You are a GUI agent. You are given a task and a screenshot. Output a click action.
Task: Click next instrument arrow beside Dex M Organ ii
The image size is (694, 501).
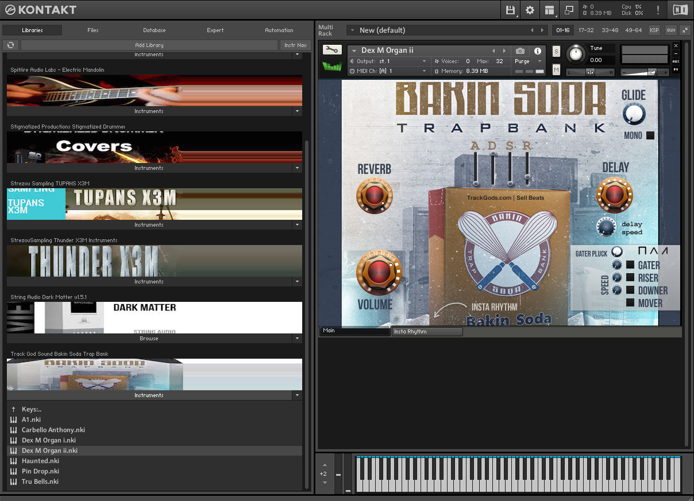coord(504,51)
